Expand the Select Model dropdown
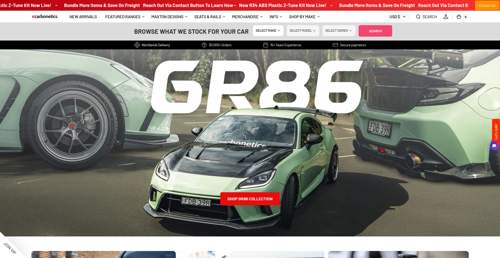Viewport: 500px width, 258px height. click(303, 31)
